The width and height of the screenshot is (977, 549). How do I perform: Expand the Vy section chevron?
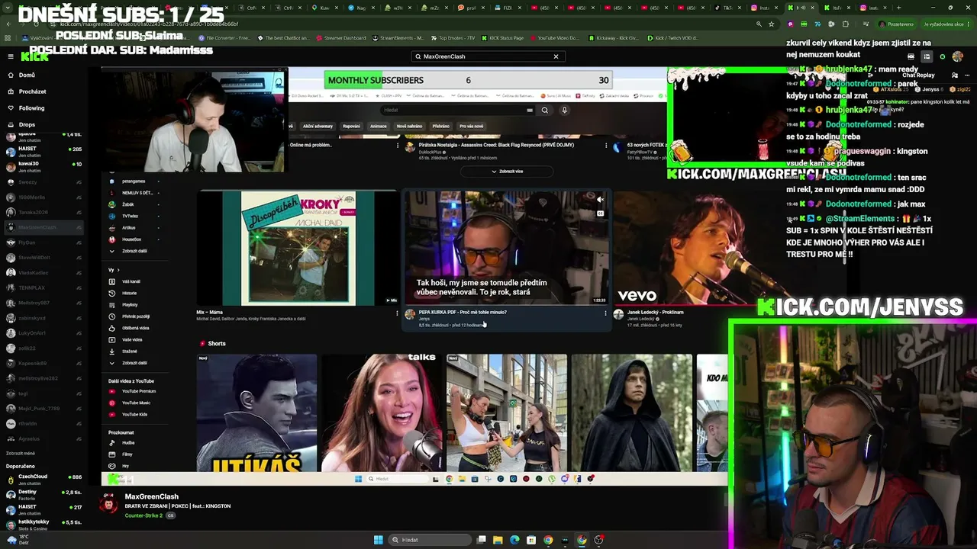[118, 270]
